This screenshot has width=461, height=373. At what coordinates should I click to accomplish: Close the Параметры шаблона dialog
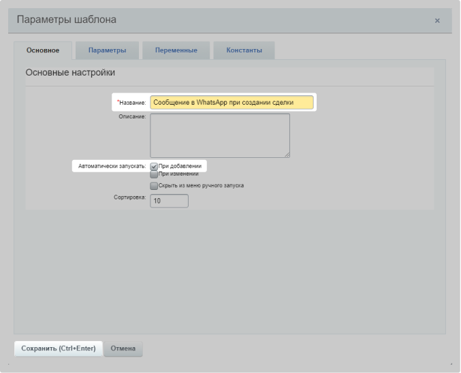(x=437, y=21)
